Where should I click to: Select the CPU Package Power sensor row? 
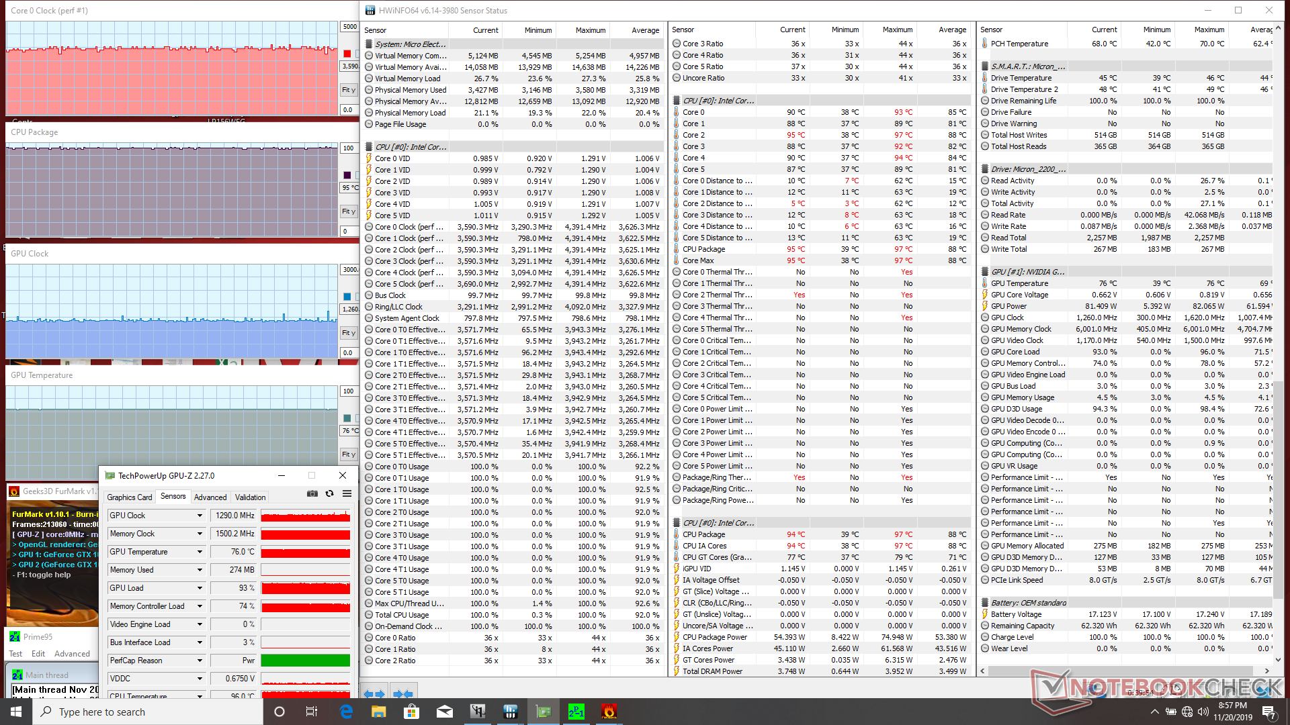(820, 637)
